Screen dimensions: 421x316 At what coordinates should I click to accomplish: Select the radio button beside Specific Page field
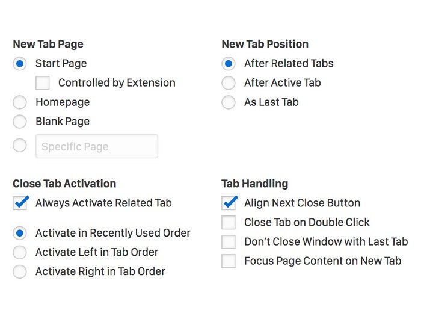[x=20, y=146]
